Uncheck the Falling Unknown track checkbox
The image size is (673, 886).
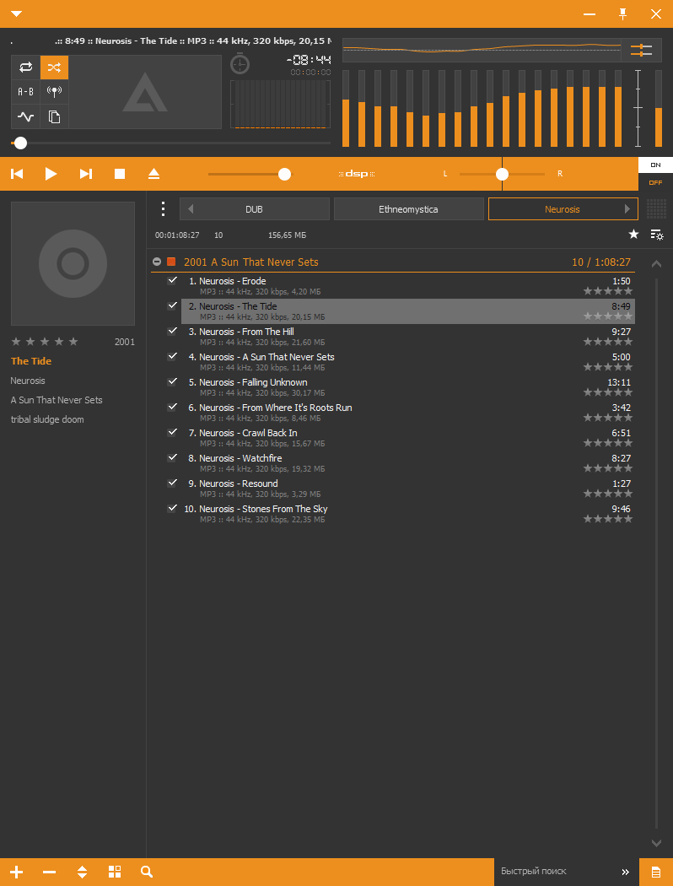pos(172,382)
